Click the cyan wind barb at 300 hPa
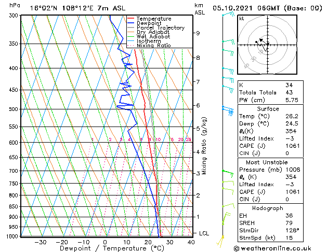 click(229, 15)
